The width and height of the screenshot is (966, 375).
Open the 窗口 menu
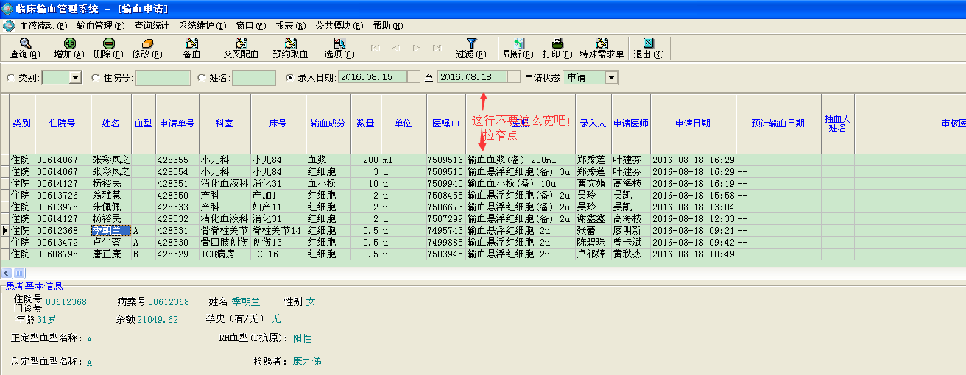251,26
